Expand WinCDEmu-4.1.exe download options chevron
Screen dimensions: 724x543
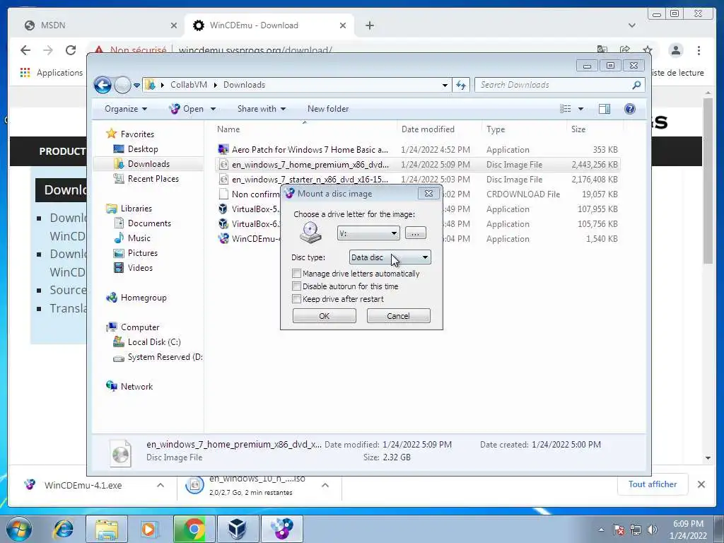[x=160, y=485]
